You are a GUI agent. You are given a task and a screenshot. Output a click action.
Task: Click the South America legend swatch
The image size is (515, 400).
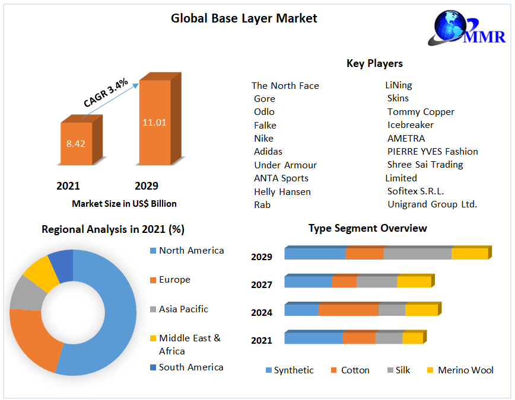click(x=153, y=367)
